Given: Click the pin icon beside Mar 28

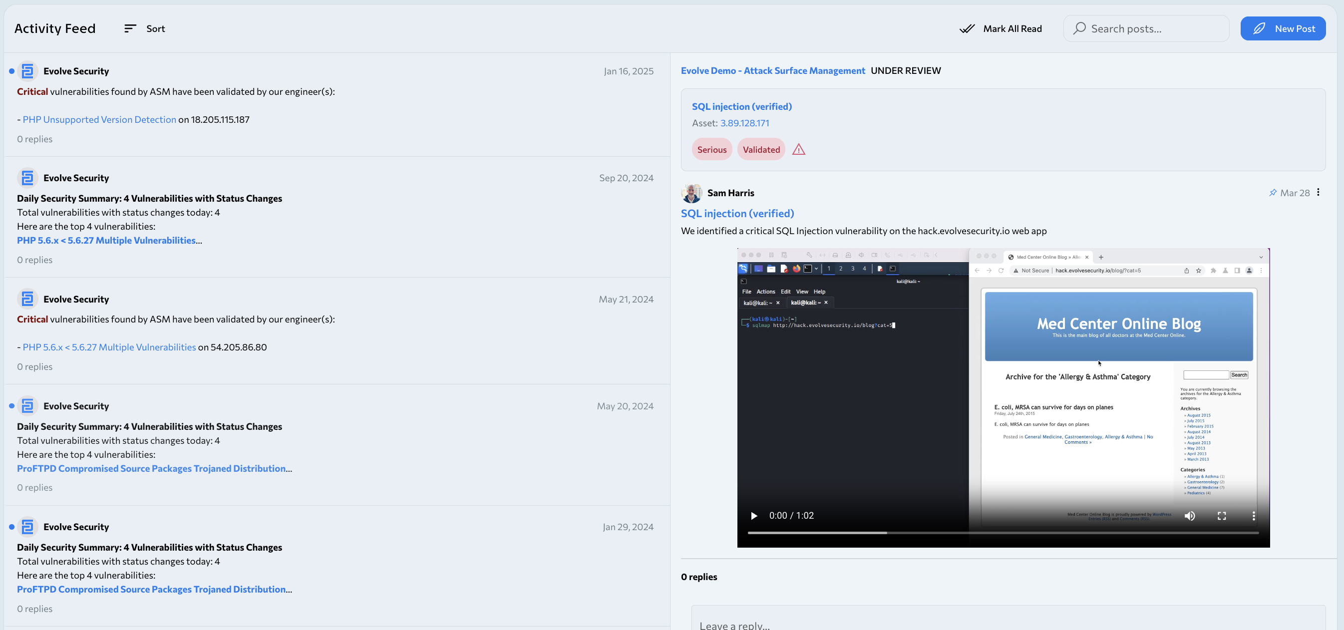Looking at the screenshot, I should click(x=1273, y=193).
